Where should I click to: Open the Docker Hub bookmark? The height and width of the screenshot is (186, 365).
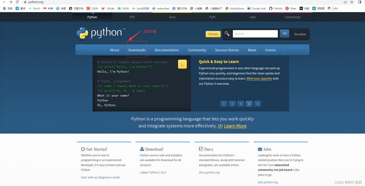coord(257,9)
